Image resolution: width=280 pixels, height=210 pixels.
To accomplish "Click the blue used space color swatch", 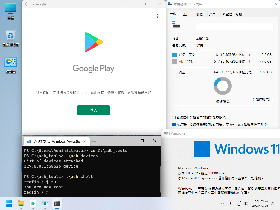I will point(174,55).
